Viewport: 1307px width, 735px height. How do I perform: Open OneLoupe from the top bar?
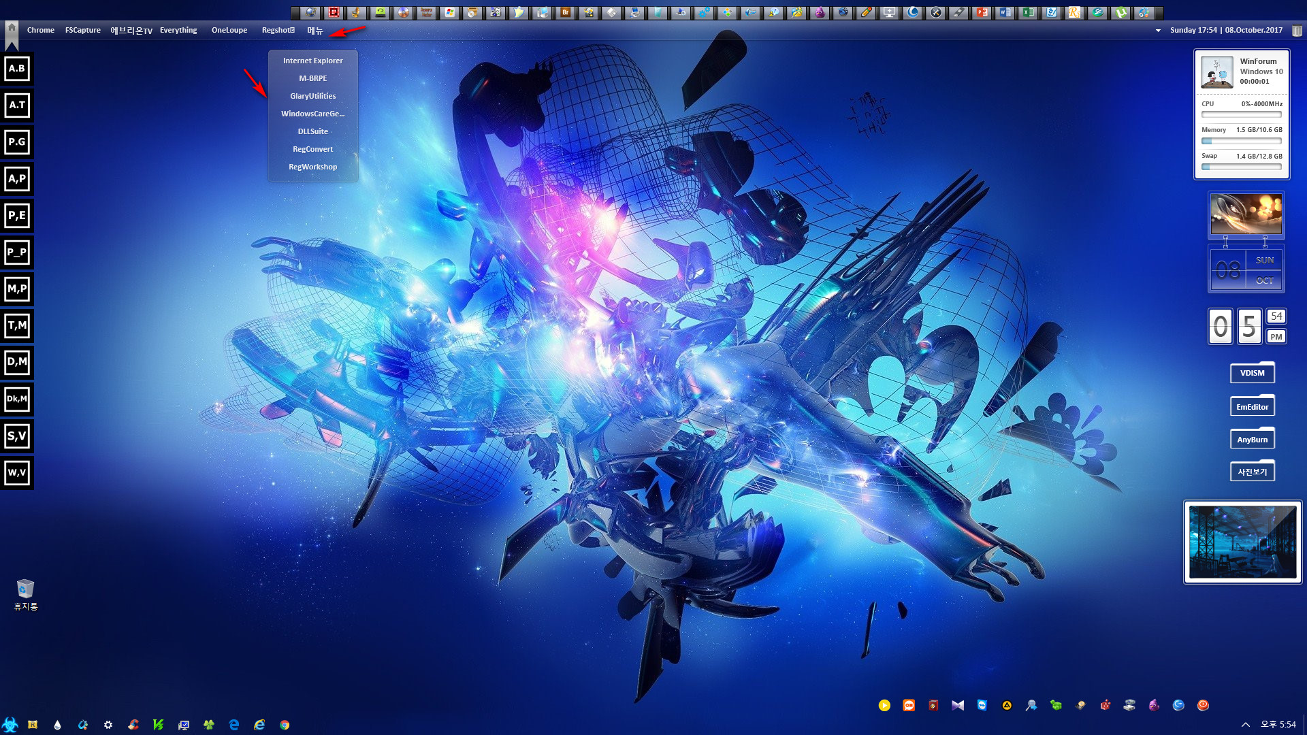(x=229, y=30)
